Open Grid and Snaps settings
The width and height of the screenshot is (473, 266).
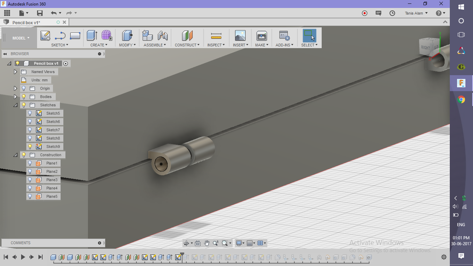(251, 243)
